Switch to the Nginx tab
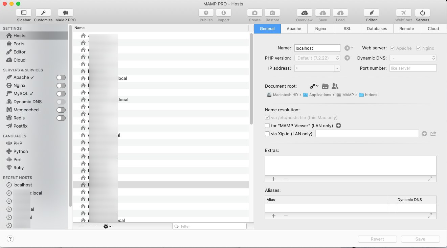 [x=320, y=29]
